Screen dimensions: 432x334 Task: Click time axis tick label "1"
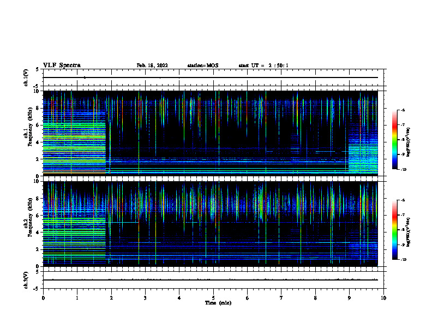(77, 298)
